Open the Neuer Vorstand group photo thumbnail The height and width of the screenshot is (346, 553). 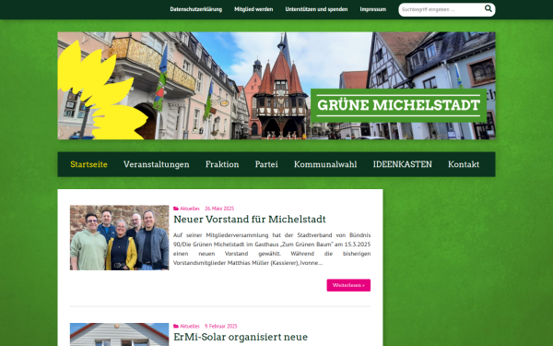point(119,238)
